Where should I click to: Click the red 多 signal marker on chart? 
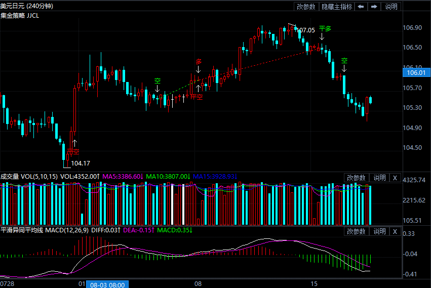[199, 62]
